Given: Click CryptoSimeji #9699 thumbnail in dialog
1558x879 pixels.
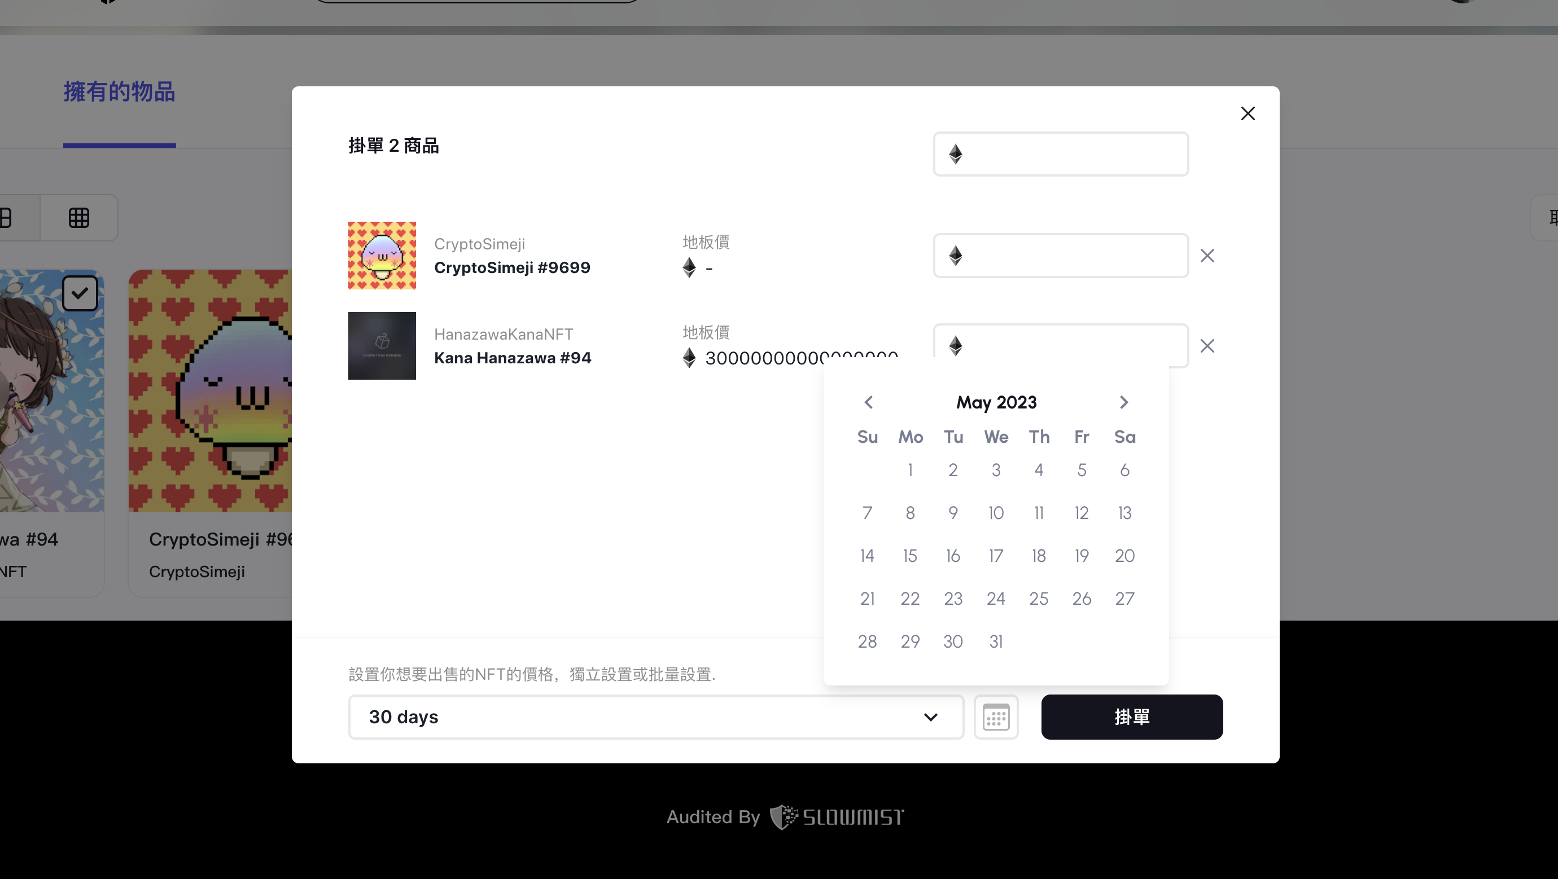Looking at the screenshot, I should [x=382, y=256].
